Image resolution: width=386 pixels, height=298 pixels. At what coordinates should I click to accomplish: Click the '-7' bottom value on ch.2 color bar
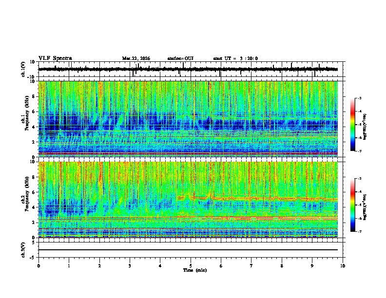pyautogui.click(x=359, y=231)
